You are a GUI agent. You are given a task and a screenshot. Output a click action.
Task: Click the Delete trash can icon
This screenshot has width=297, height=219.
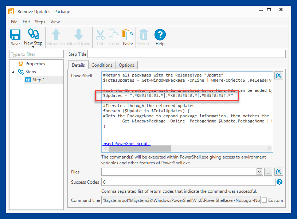[x=144, y=35]
